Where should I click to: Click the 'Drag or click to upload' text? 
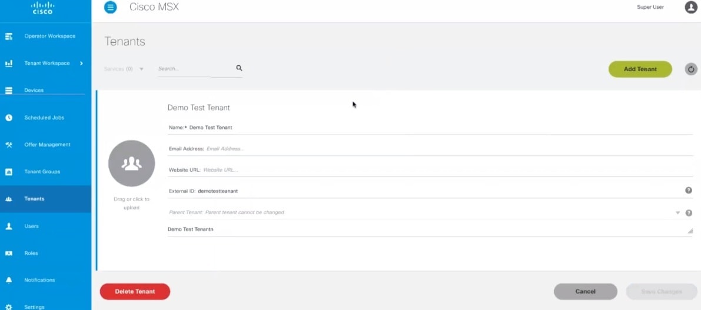point(131,204)
